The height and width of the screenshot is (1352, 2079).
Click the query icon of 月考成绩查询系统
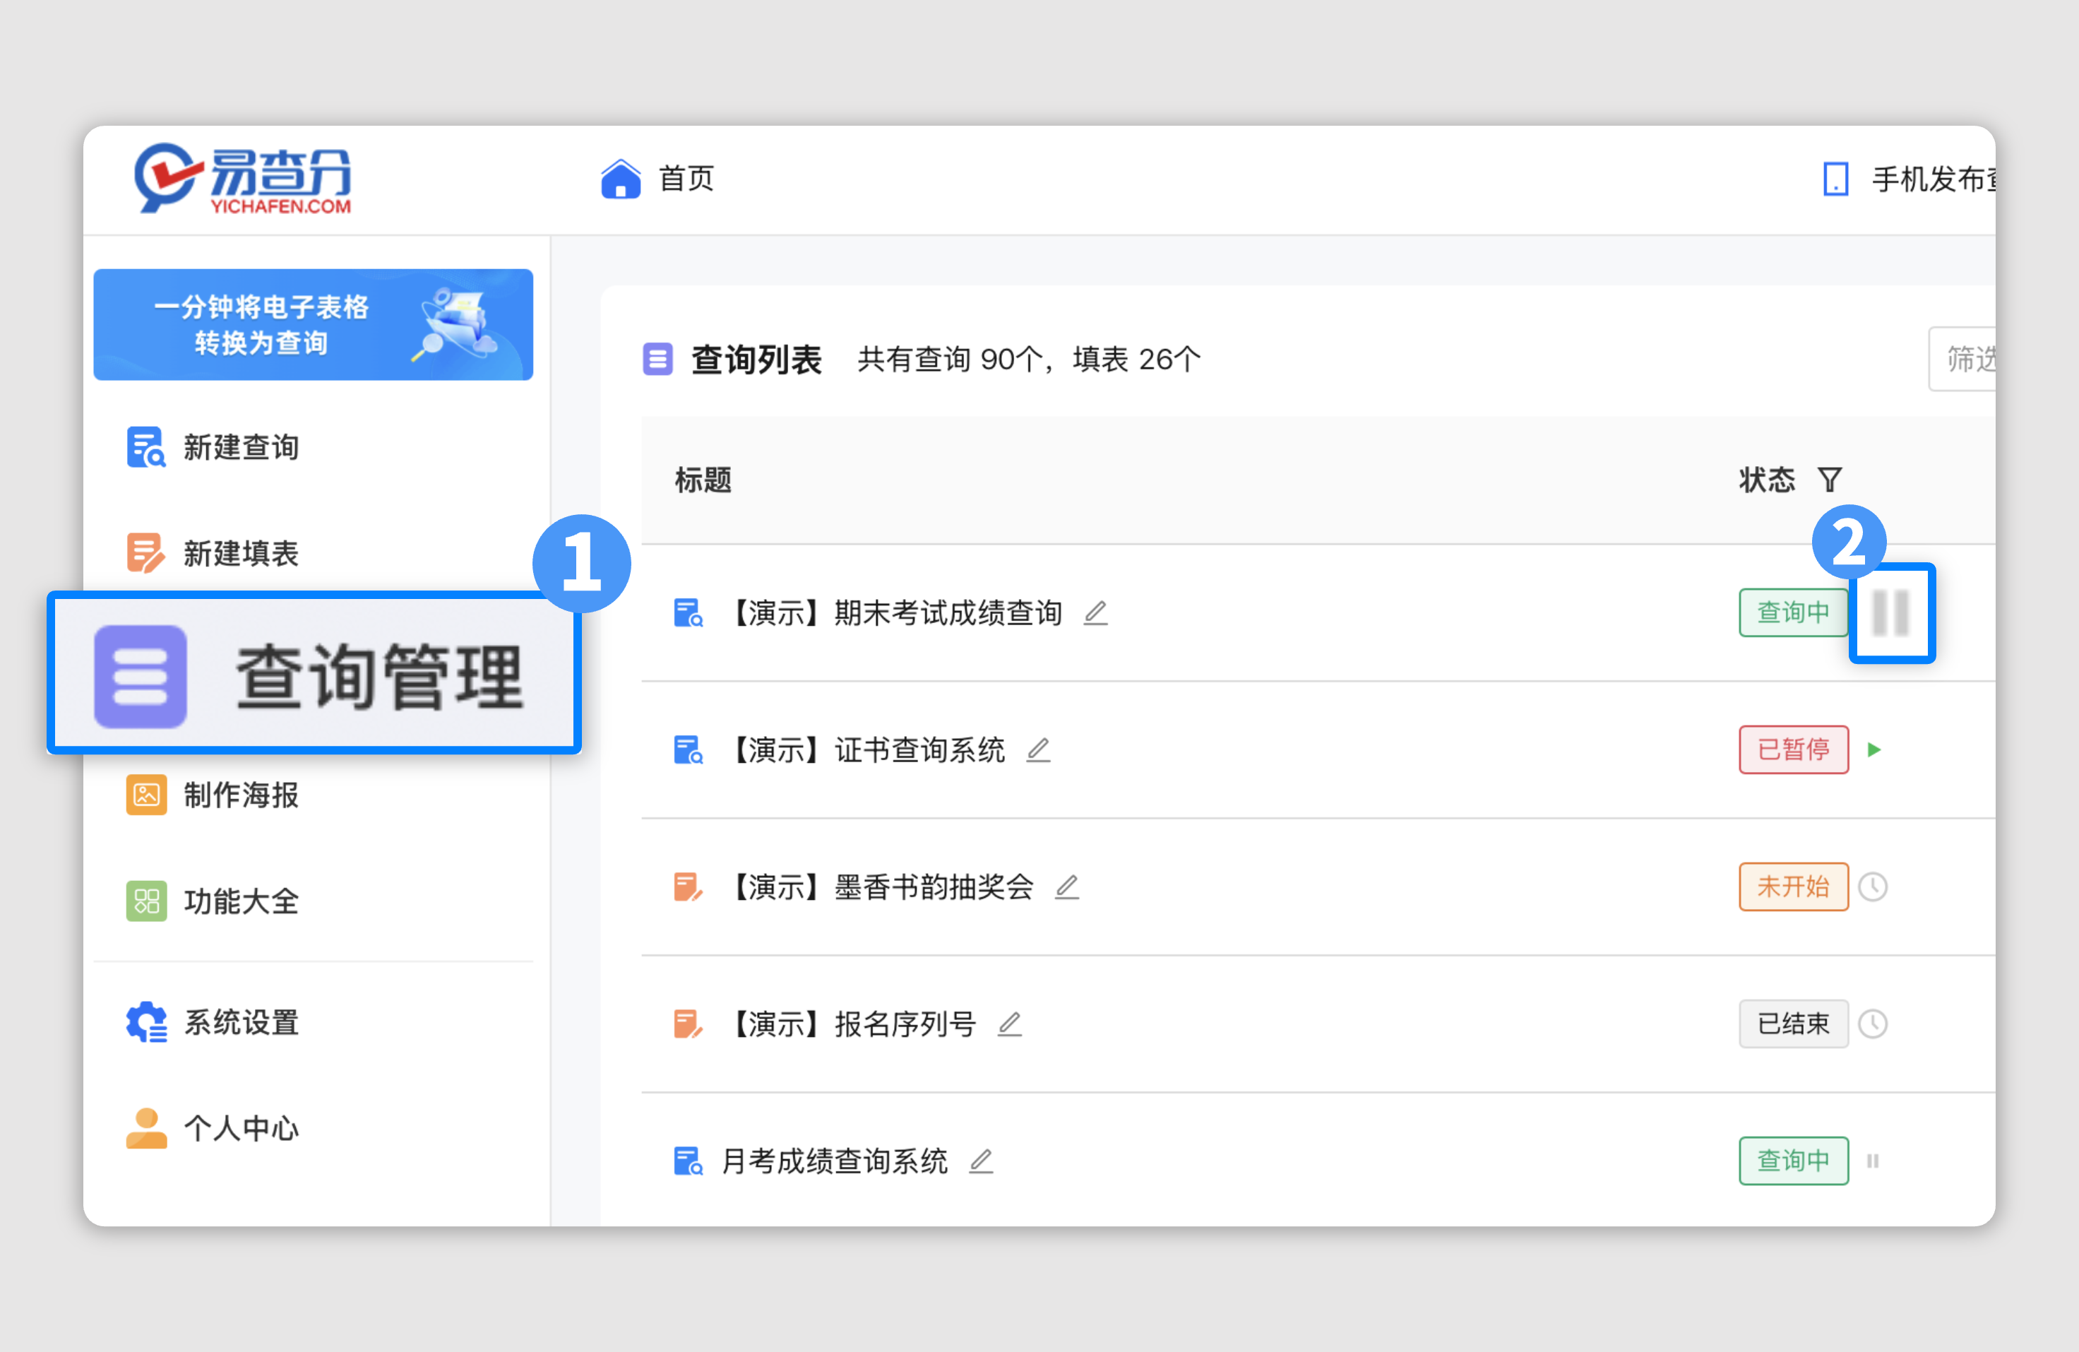689,1161
